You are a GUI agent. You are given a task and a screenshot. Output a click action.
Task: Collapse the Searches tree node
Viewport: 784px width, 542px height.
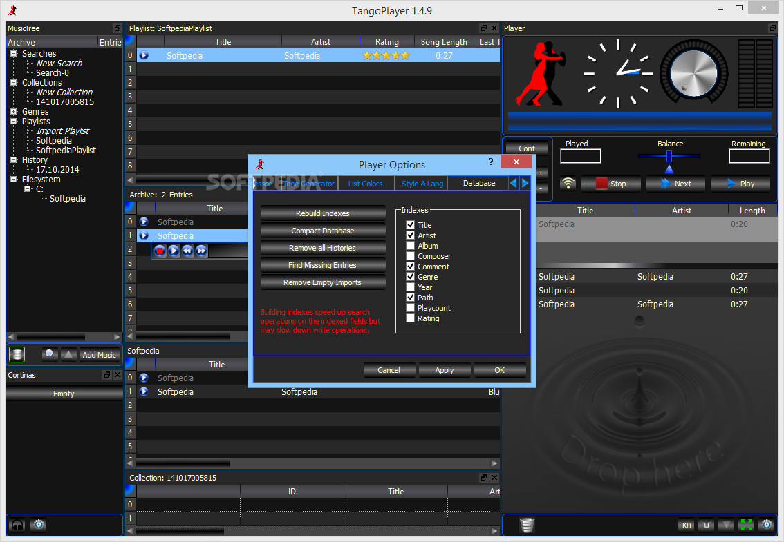[x=14, y=53]
